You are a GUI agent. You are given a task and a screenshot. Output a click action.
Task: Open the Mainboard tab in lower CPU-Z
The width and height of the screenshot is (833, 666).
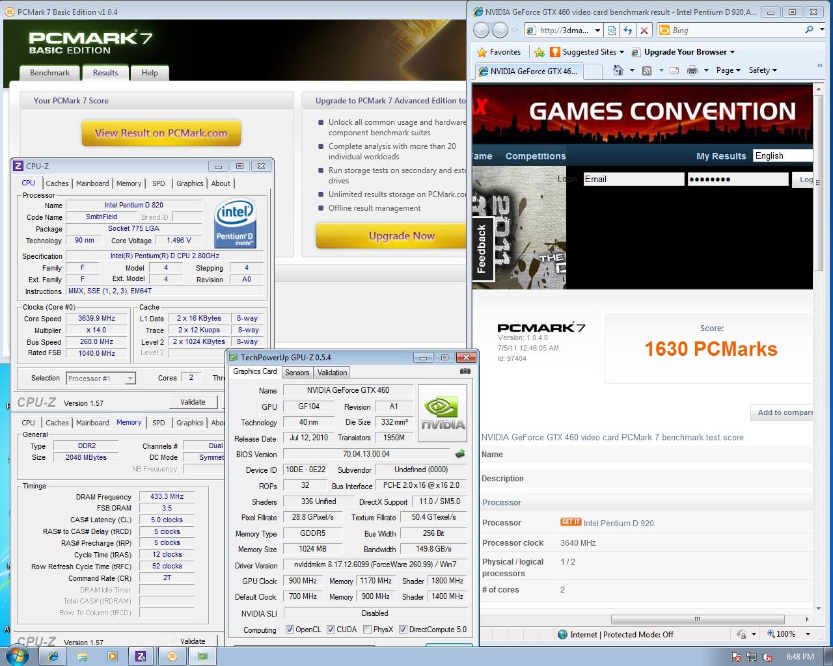92,423
